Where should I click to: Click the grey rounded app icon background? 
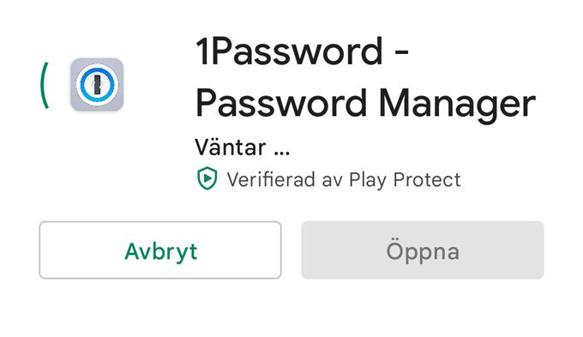tap(97, 84)
